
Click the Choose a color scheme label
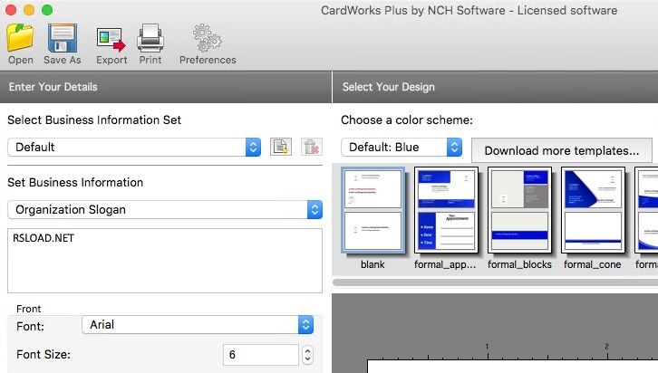pyautogui.click(x=407, y=120)
